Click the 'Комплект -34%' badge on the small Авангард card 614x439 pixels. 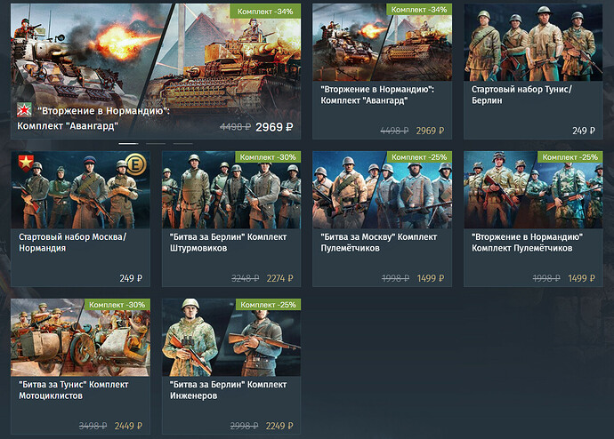[419, 10]
